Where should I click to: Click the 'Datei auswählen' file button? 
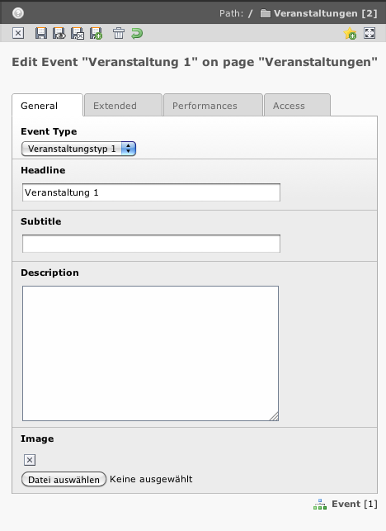(64, 479)
